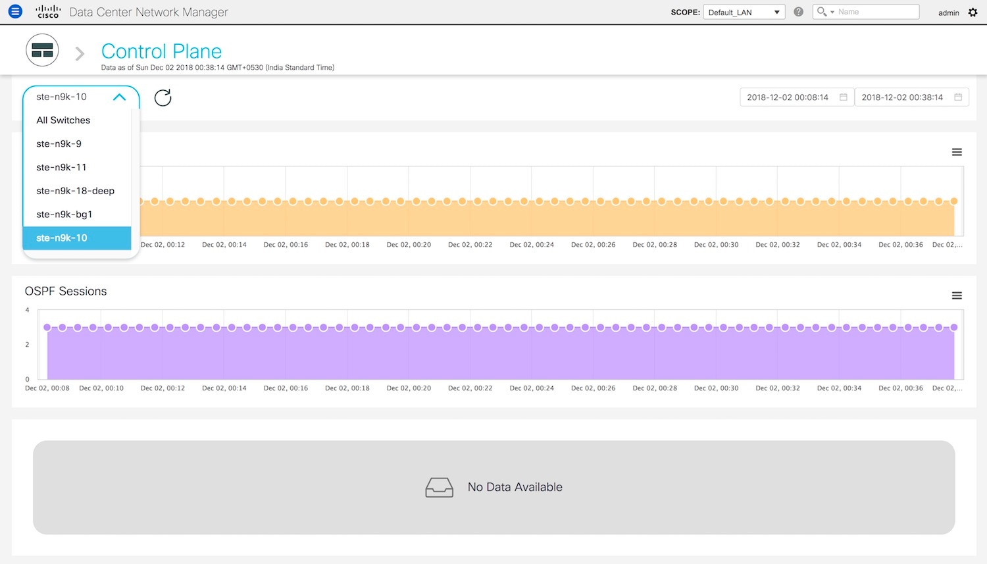Choose ste-n9k-11 in the switch list

pyautogui.click(x=77, y=167)
